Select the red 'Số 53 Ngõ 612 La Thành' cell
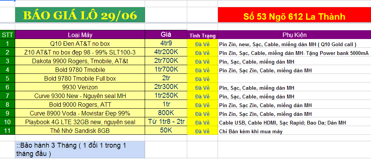The width and height of the screenshot is (371, 159). [294, 16]
